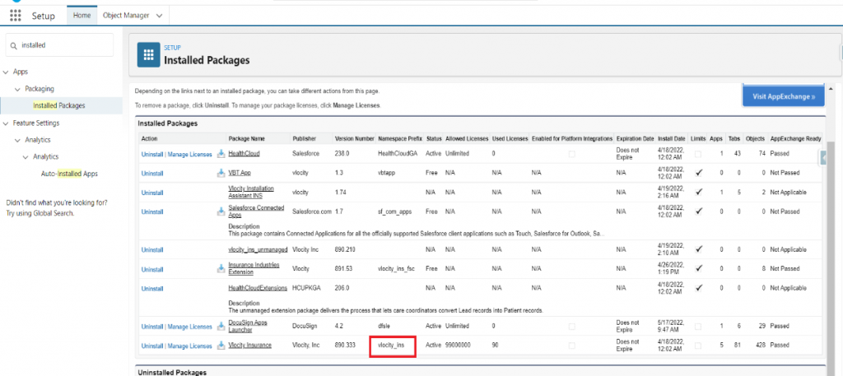Open the Object Manager dropdown chevron
Image resolution: width=843 pixels, height=376 pixels.
click(x=159, y=16)
